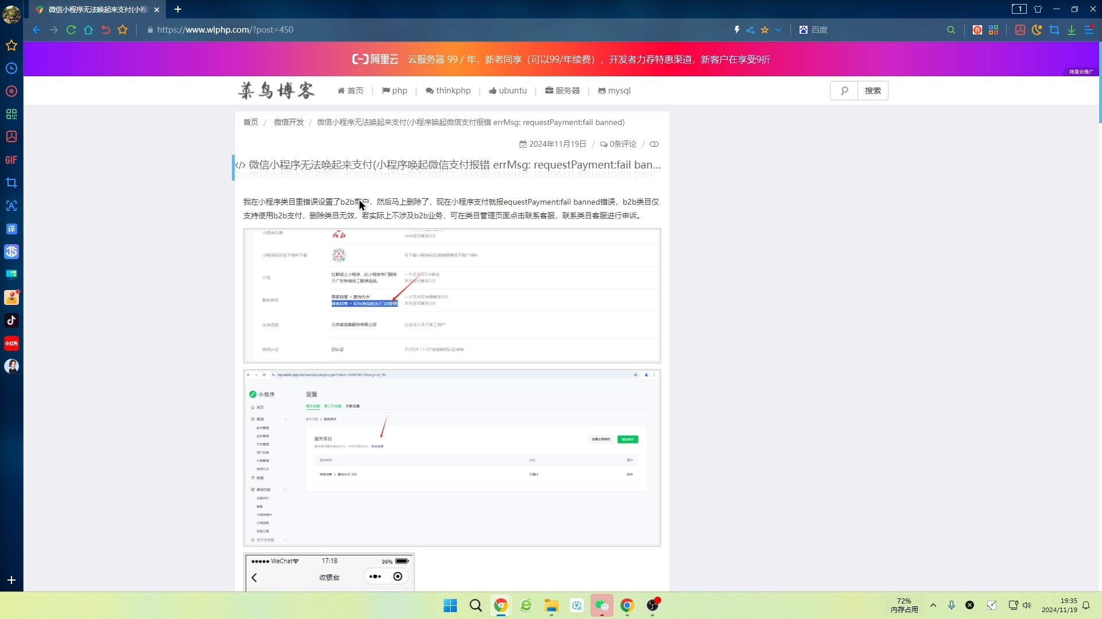This screenshot has height=619, width=1102.
Task: Click the yellow star in address bar
Action: 765,30
